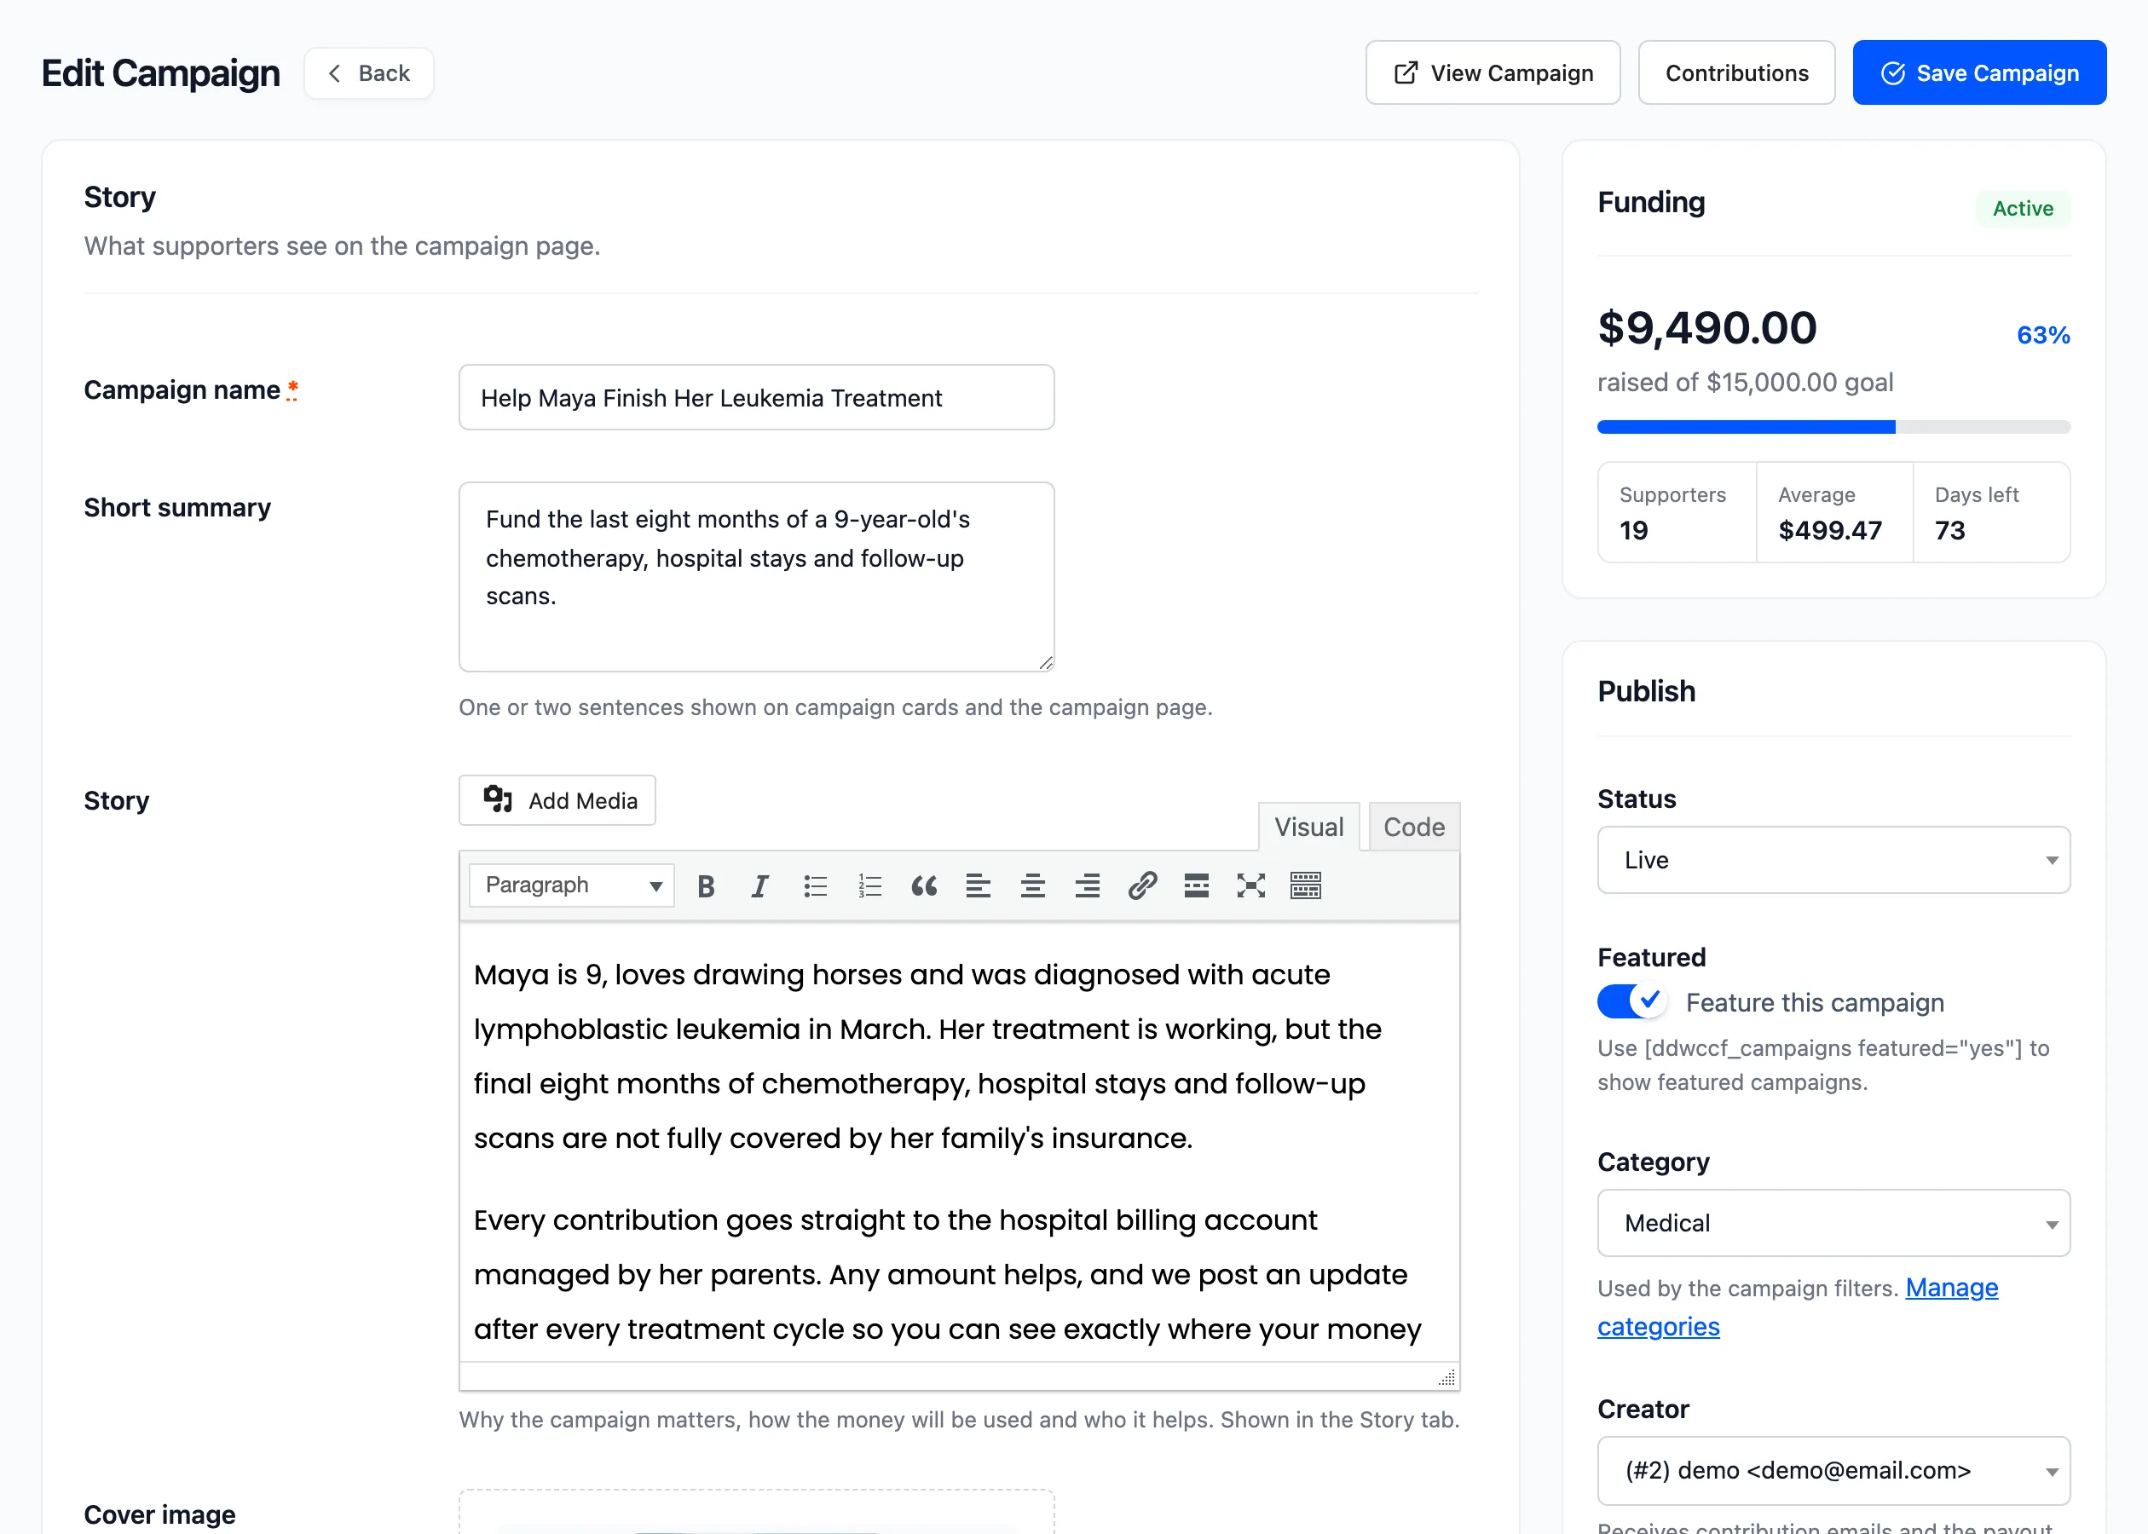
Task: Click inside the story text editor body
Action: tap(959, 1143)
